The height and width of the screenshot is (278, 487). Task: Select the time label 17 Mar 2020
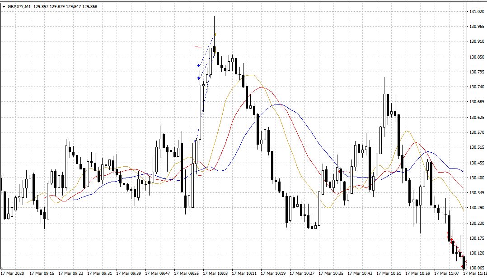(x=13, y=273)
